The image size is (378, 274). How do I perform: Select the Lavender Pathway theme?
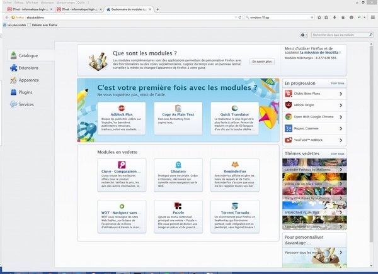tap(314, 165)
